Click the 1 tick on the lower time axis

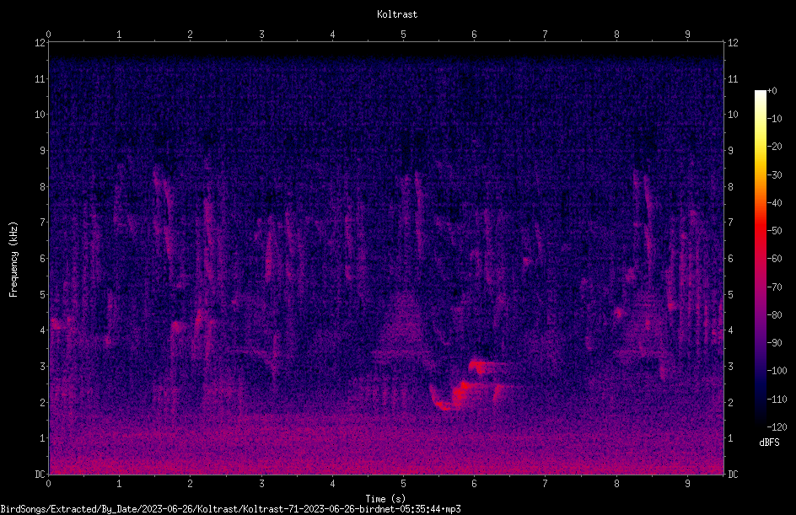pyautogui.click(x=119, y=484)
